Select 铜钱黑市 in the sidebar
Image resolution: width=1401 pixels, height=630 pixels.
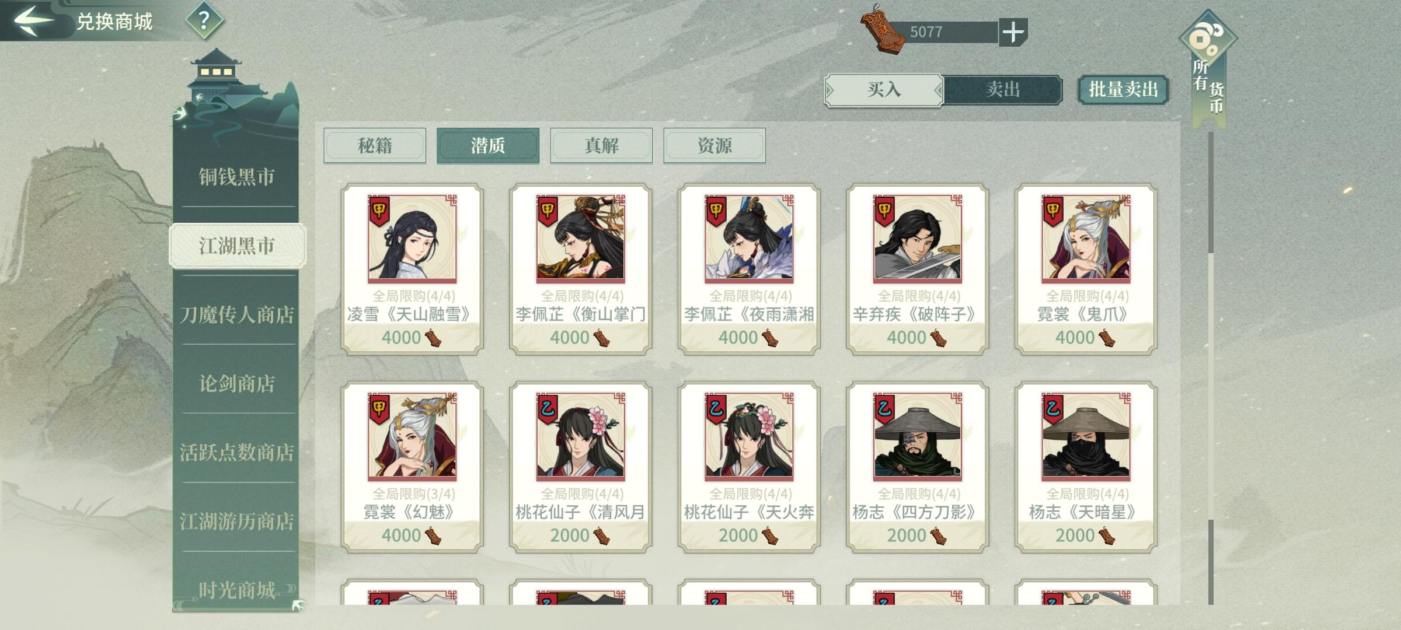(x=236, y=177)
